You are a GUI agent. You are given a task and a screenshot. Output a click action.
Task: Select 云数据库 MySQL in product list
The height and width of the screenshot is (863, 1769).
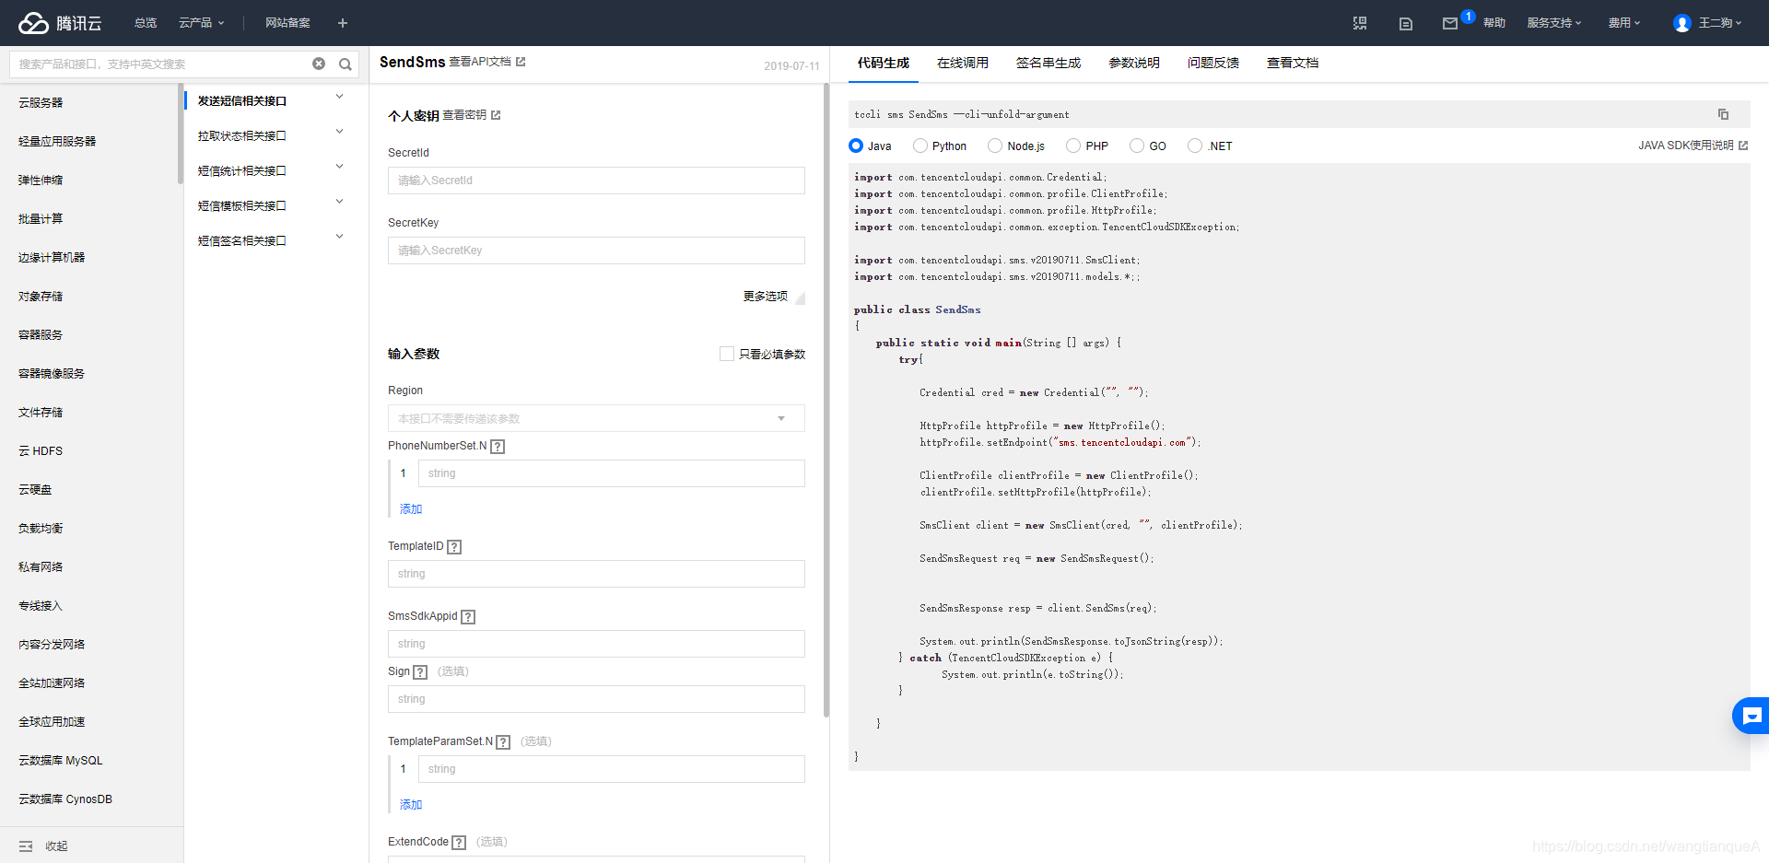(61, 761)
